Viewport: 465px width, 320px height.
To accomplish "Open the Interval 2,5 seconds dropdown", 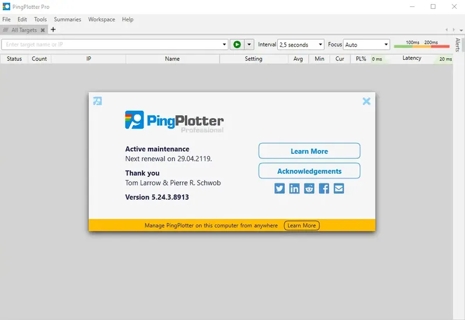I will (301, 45).
